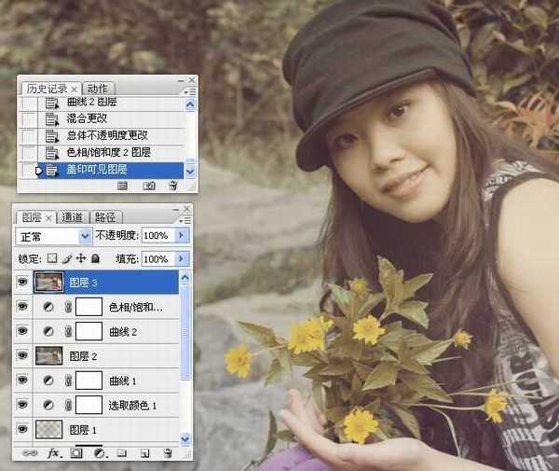This screenshot has width=559, height=471.
Task: Create new adjustment layer icon
Action: [x=99, y=453]
